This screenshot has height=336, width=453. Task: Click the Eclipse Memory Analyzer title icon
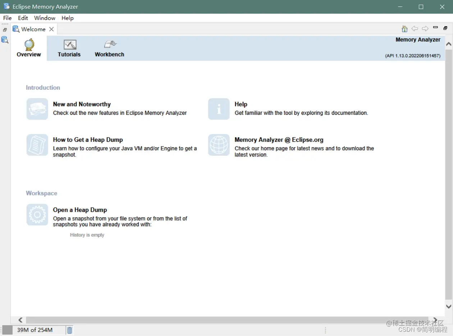[6, 6]
